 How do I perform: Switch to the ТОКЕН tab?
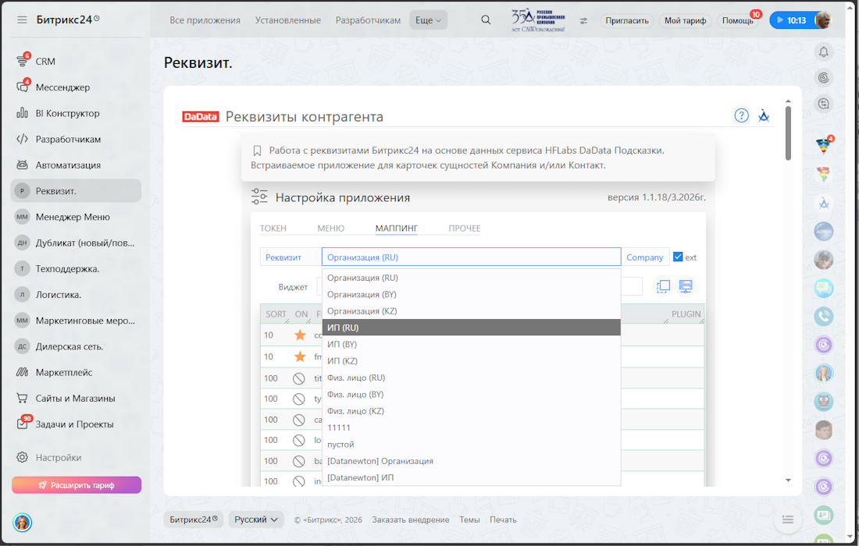273,228
